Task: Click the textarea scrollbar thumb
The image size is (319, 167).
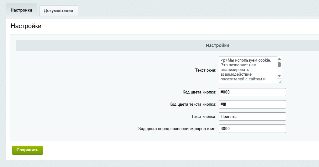Action: 279,64
